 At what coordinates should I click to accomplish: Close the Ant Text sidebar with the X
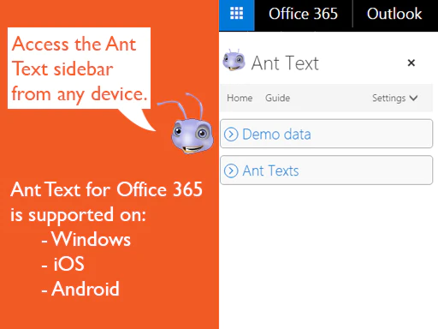(411, 63)
